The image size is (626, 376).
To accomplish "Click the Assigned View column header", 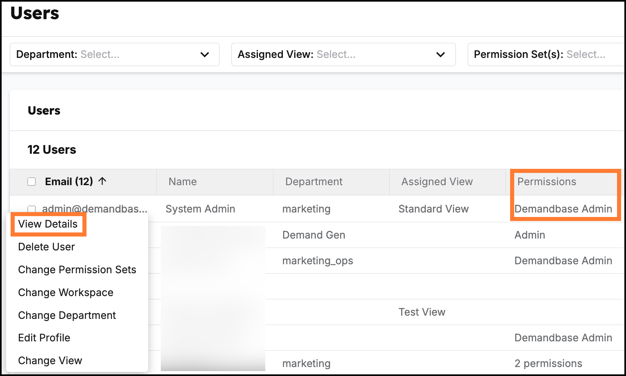I will [x=437, y=181].
